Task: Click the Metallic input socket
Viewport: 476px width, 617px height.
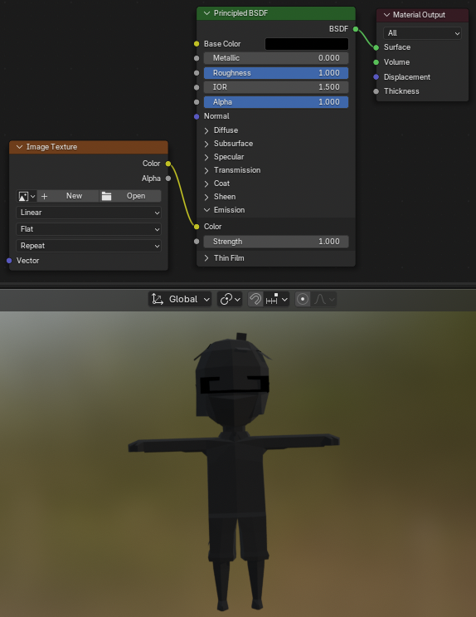Action: click(x=197, y=58)
